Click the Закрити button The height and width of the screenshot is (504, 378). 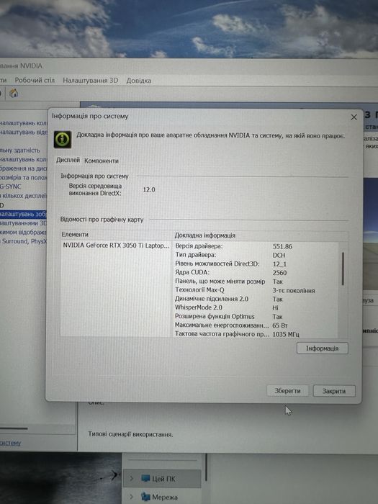tap(334, 391)
